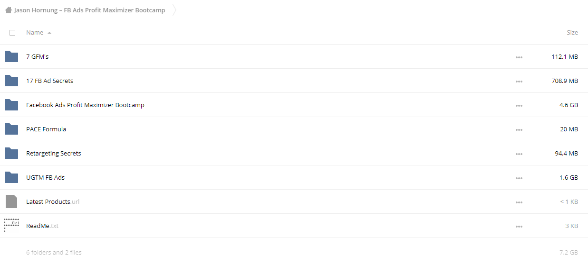This screenshot has height=265, width=588.
Task: Open the ReadMe.txt thumbnail preview
Action: (x=11, y=226)
